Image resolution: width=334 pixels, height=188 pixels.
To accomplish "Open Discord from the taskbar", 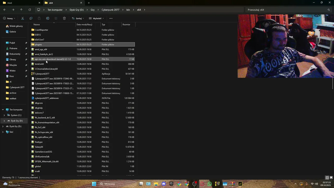I will coord(164,184).
